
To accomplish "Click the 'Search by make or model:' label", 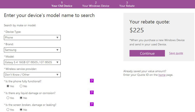I will coord(20,25).
